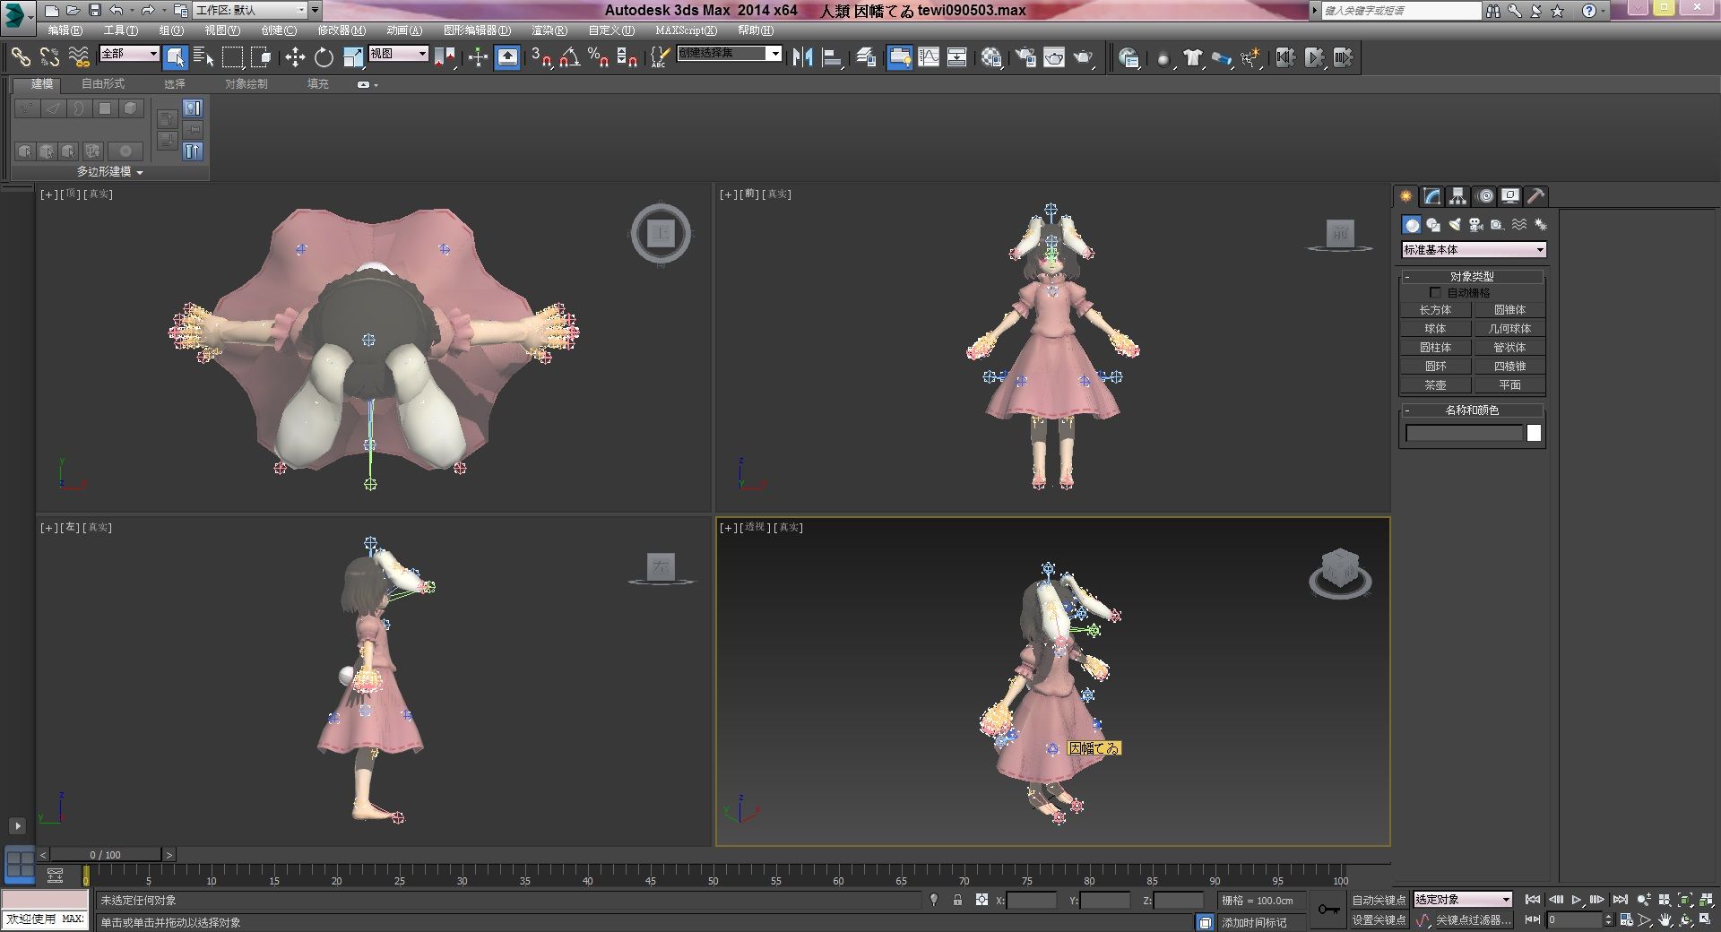Collapse 名称和颜色 rollout
The height and width of the screenshot is (932, 1721).
tap(1472, 410)
